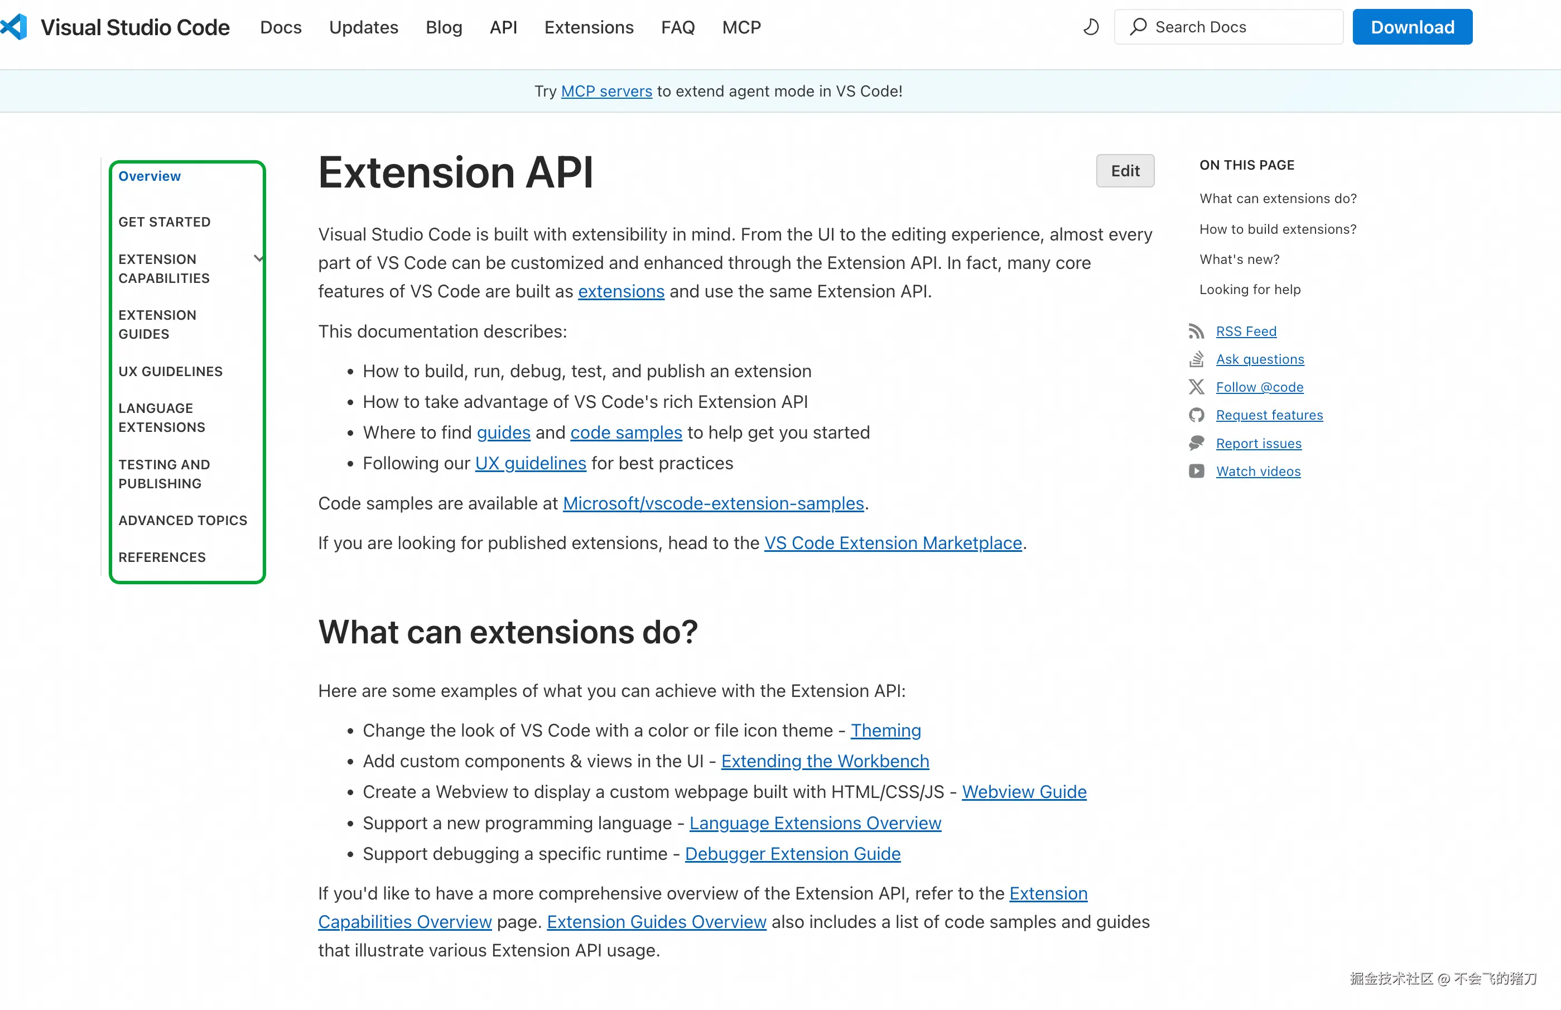Click the GitHub request features icon
The width and height of the screenshot is (1561, 1010).
(1196, 415)
